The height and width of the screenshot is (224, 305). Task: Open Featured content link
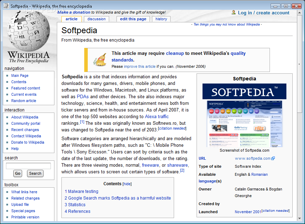click(26, 88)
